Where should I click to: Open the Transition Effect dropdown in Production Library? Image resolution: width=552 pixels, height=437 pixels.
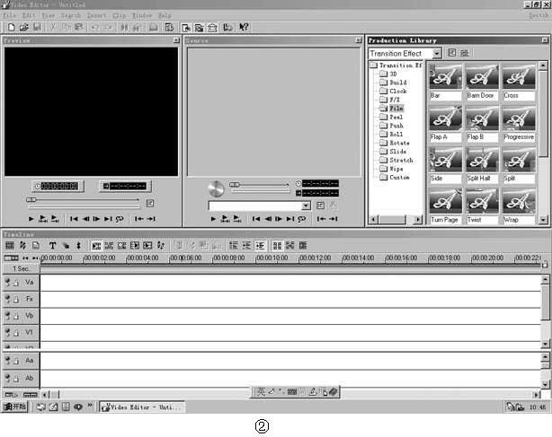tap(437, 54)
